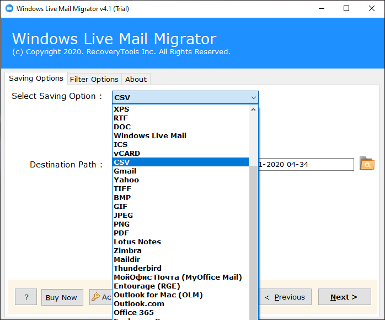Minimize the Windows Live Mail Migrator window
This screenshot has width=385, height=320.
pyautogui.click(x=322, y=9)
